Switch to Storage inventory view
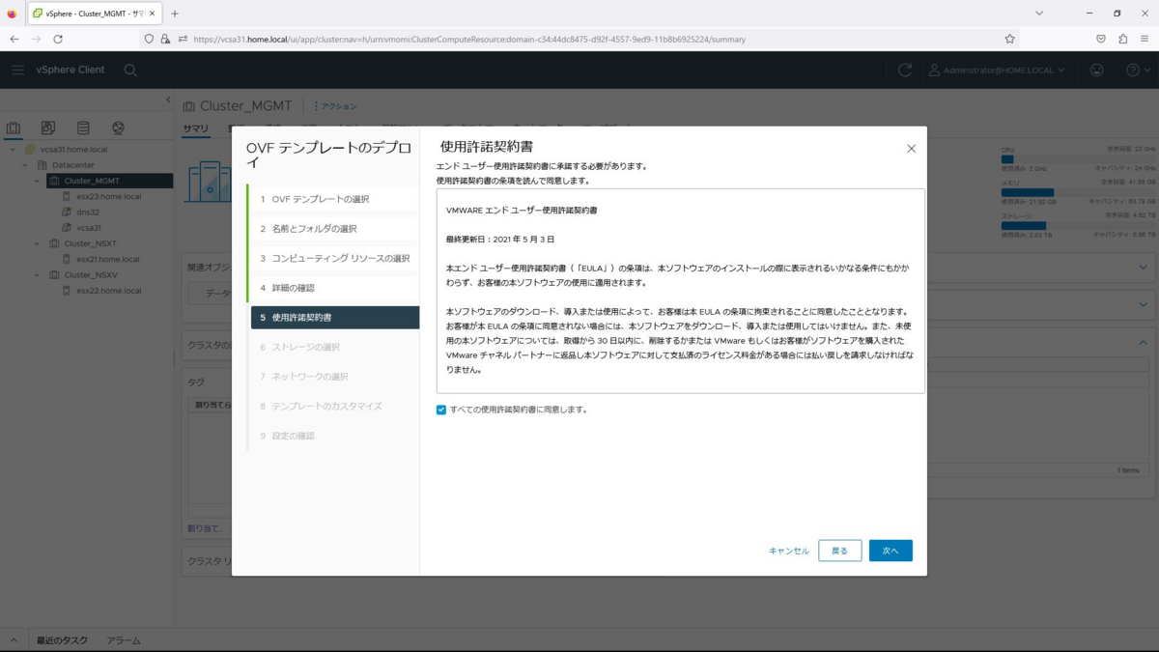Viewport: 1159px width, 652px height. [x=83, y=128]
